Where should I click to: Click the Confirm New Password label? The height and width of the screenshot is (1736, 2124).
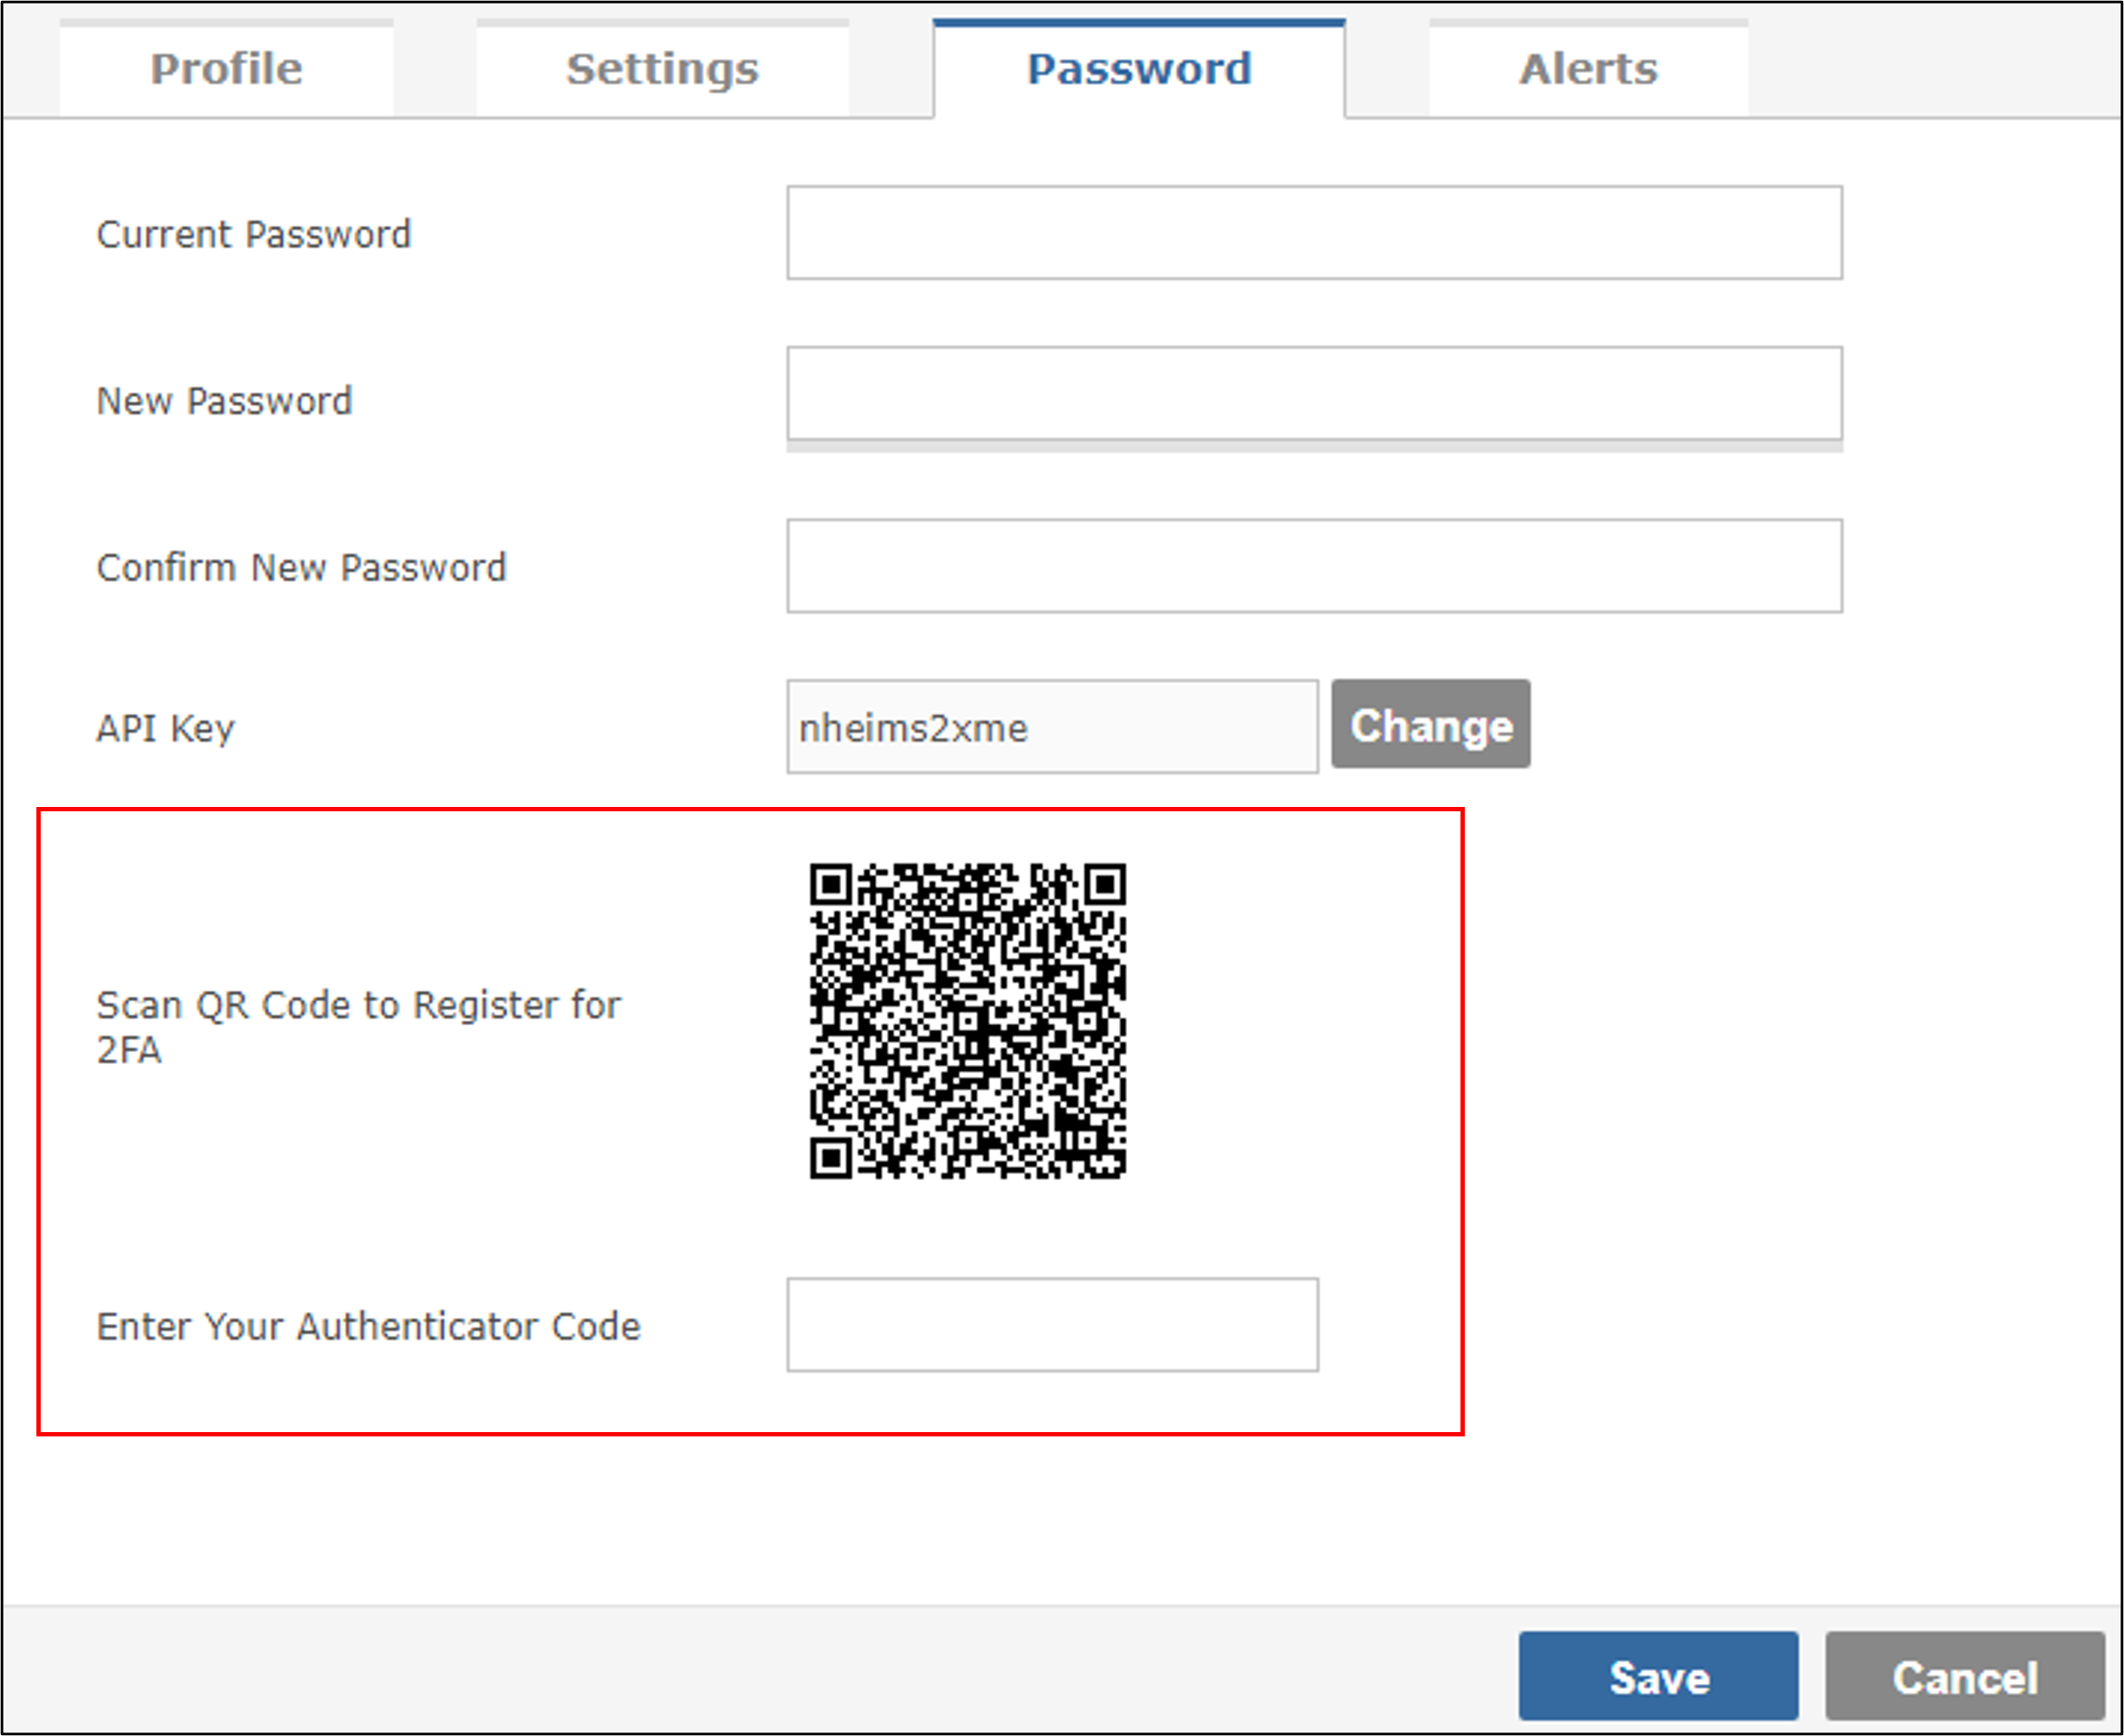coord(301,567)
